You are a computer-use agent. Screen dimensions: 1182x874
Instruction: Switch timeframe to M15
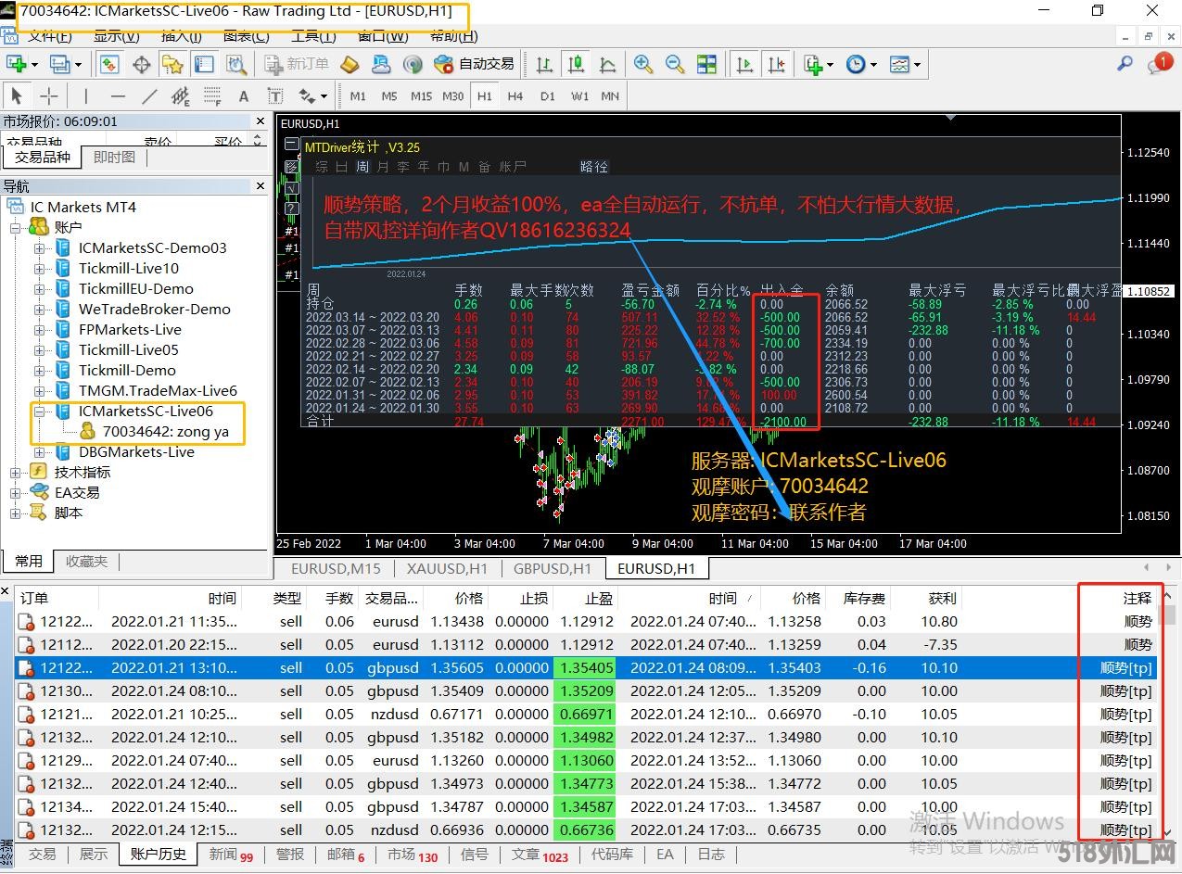pyautogui.click(x=422, y=95)
